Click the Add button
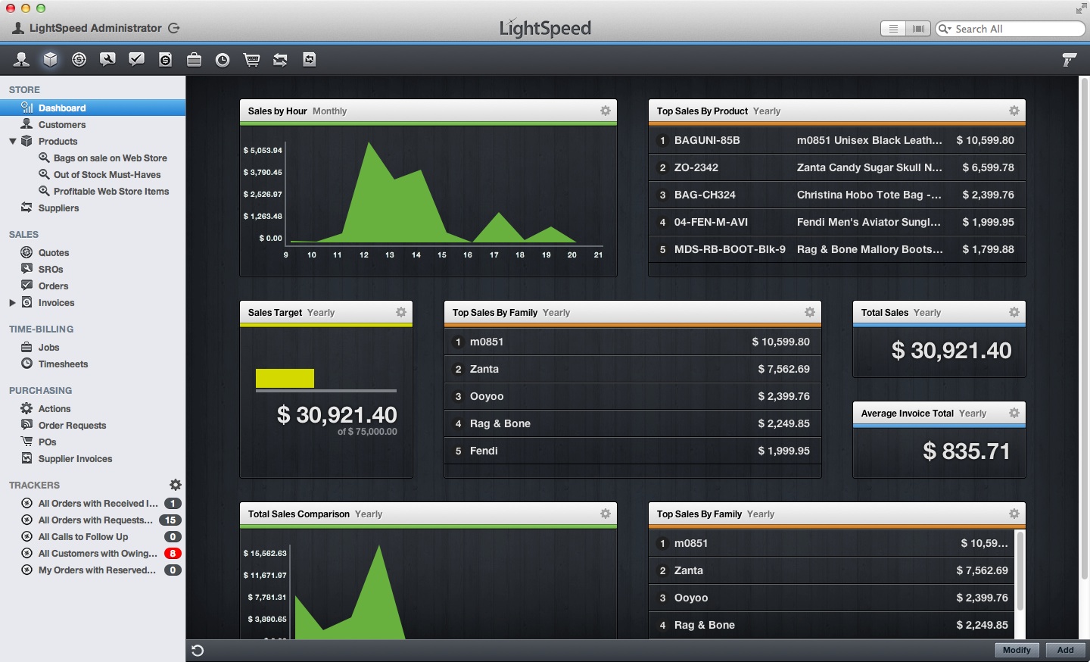The image size is (1090, 662). click(1065, 650)
